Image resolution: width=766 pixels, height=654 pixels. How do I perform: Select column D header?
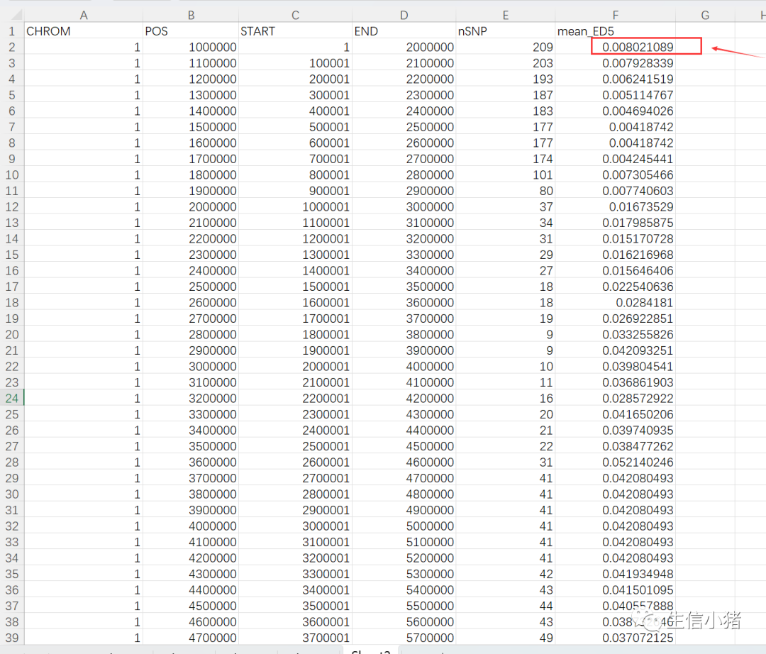click(404, 15)
